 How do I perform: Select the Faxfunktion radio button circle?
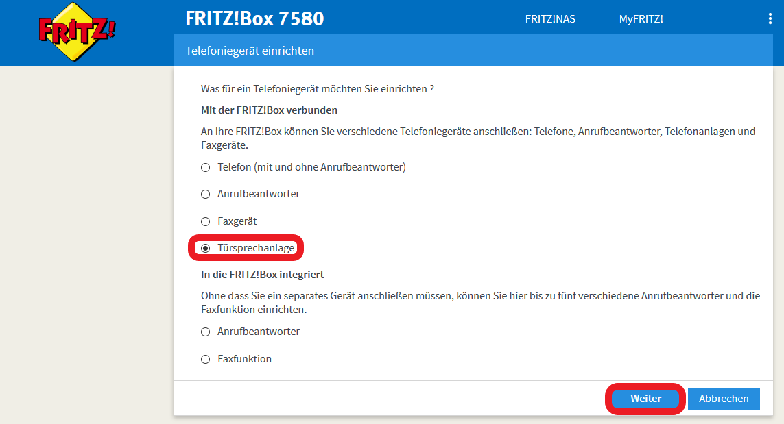coord(205,360)
